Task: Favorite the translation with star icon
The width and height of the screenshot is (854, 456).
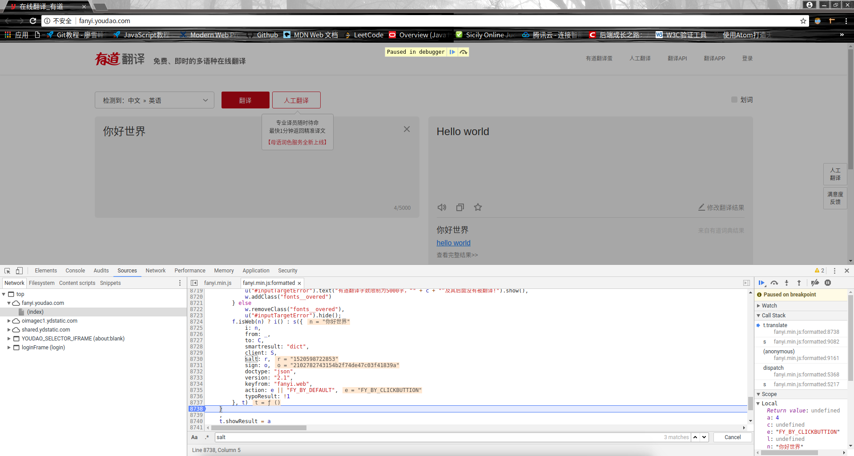Action: point(478,208)
